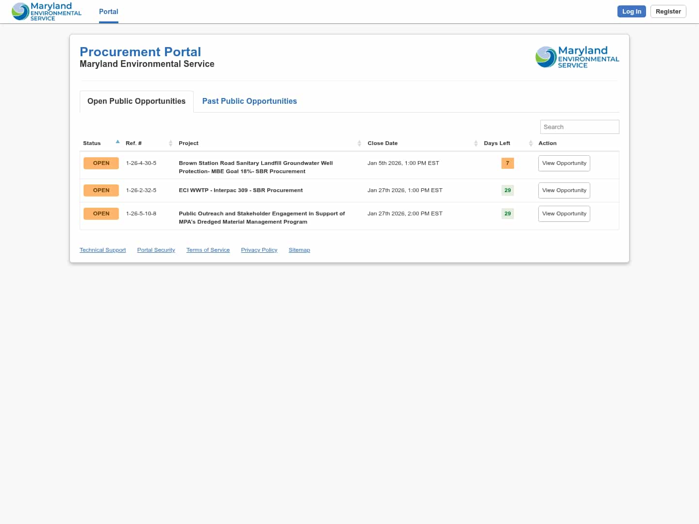The width and height of the screenshot is (699, 524).
Task: Click the sort icon on the Close Date column
Action: point(476,143)
